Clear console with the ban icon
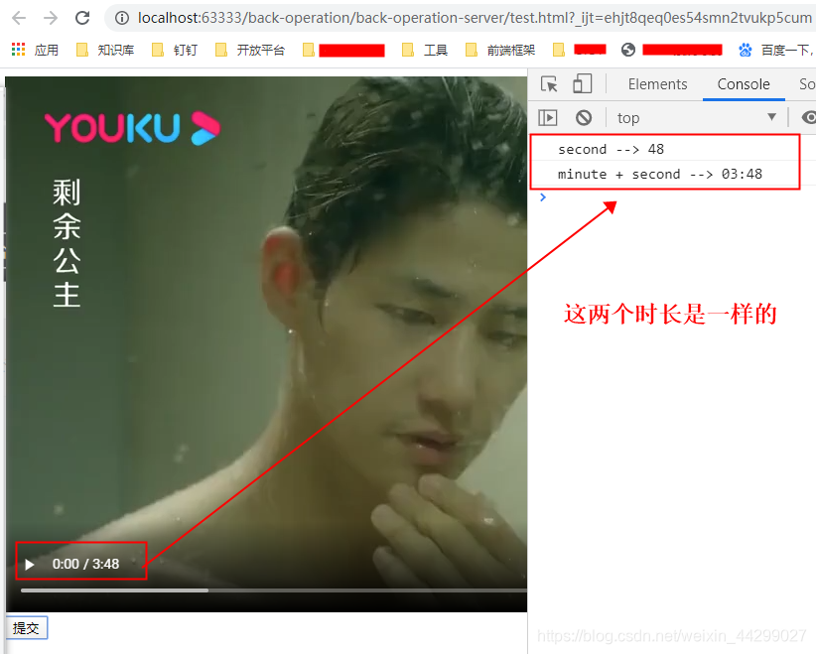The height and width of the screenshot is (654, 816). click(584, 117)
